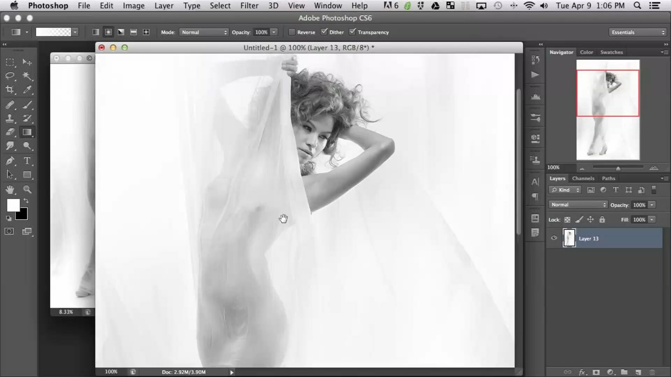
Task: Open the tool preset picker arrow
Action: (27, 32)
